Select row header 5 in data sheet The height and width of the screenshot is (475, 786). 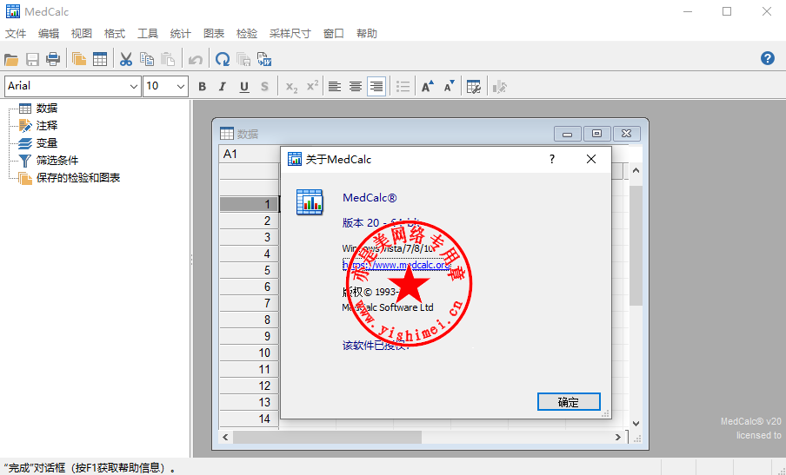249,270
